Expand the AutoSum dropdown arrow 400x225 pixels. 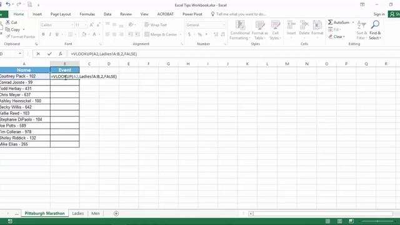pos(353,22)
